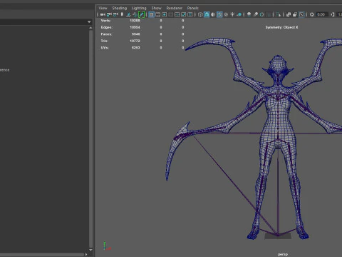The width and height of the screenshot is (342, 257).
Task: Toggle the Resolution Gate icon
Action: coord(164,15)
